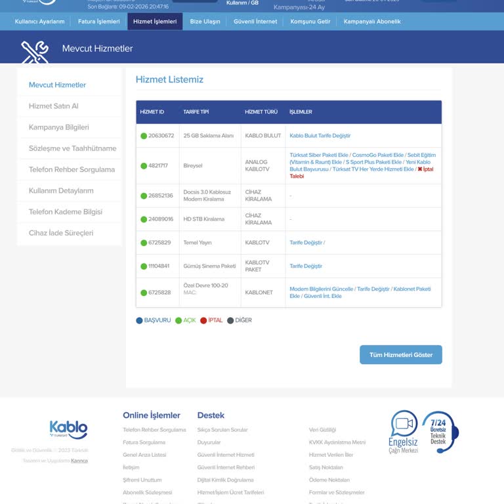Click footer Şifremi Unuttum link
504x504 pixels.
point(142,480)
